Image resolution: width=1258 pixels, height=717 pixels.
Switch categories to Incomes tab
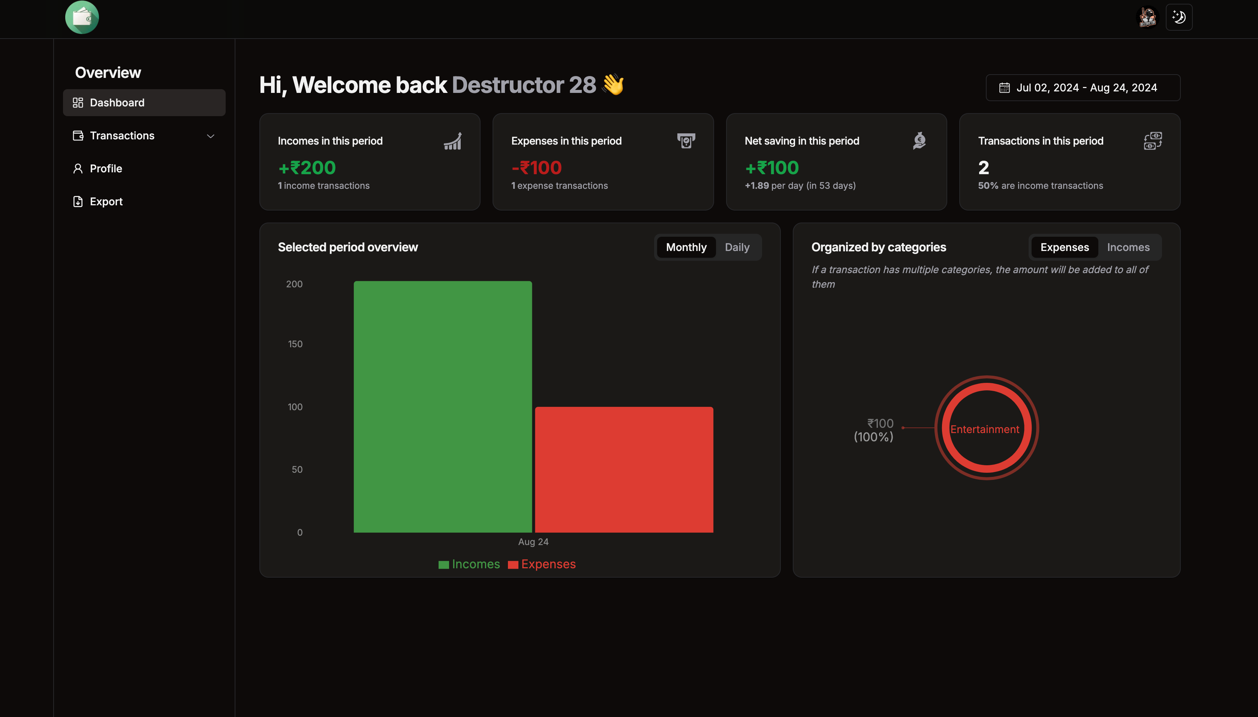pyautogui.click(x=1128, y=247)
